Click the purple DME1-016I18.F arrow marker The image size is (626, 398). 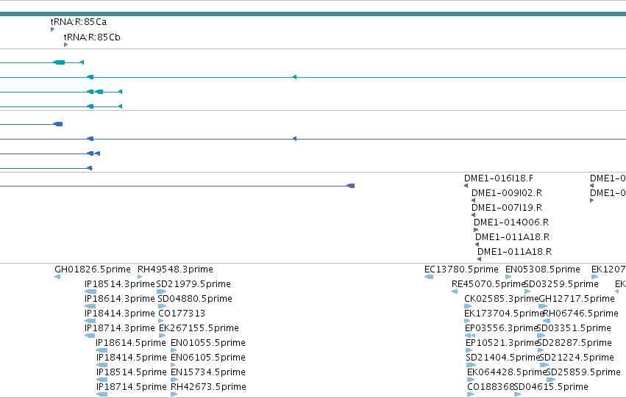(x=466, y=186)
